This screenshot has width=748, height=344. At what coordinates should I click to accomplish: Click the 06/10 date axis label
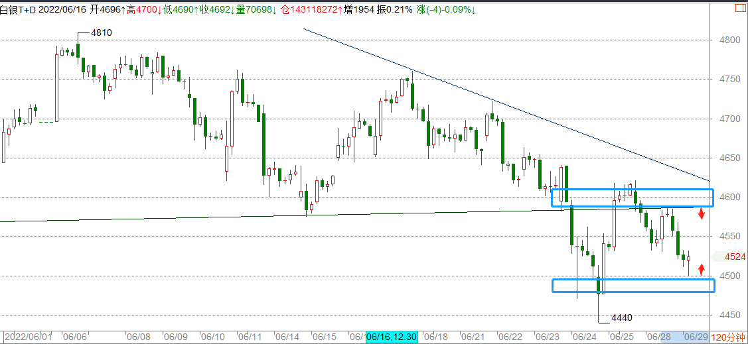213,337
